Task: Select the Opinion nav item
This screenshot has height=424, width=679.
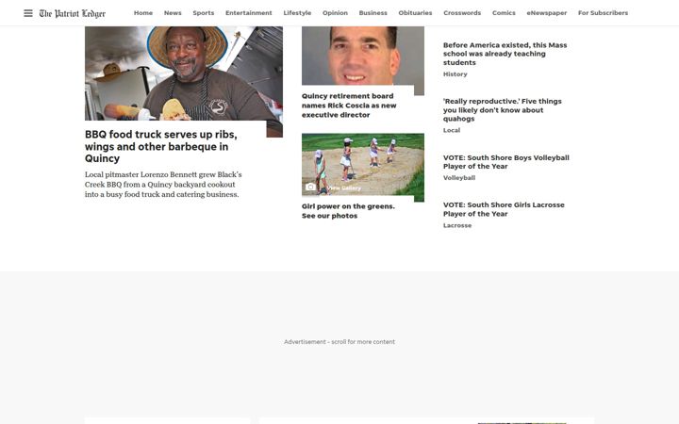Action: (x=335, y=13)
